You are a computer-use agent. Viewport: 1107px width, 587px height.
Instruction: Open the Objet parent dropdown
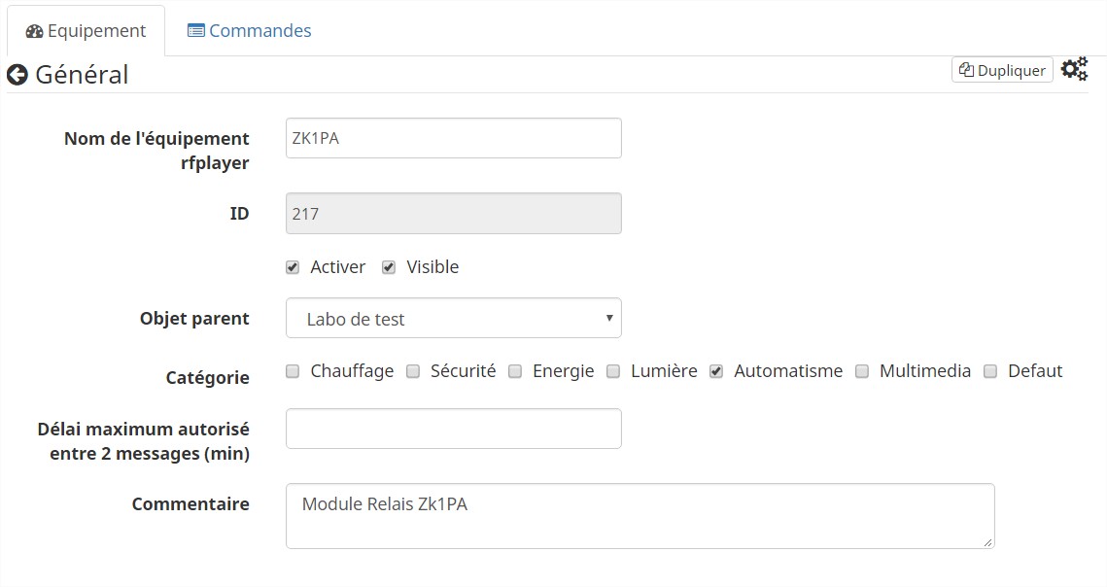tap(454, 319)
